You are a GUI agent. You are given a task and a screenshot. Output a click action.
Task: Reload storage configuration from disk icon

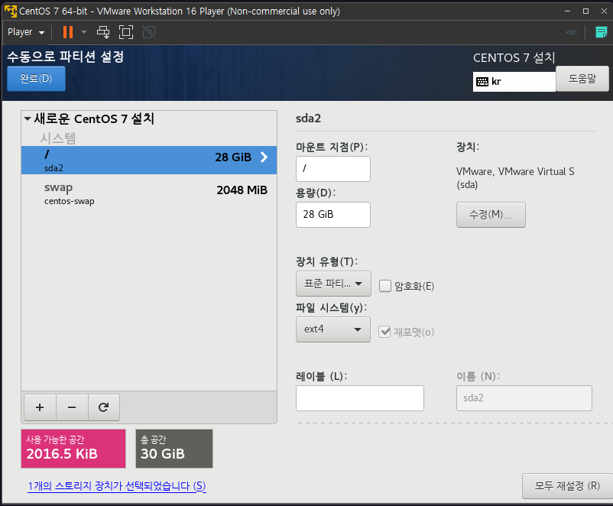104,407
